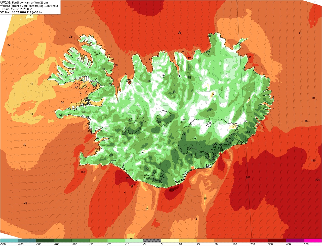Screen dimensions: 322x246
Task: Click the legend tick label '100'
Action: pos(235,244)
